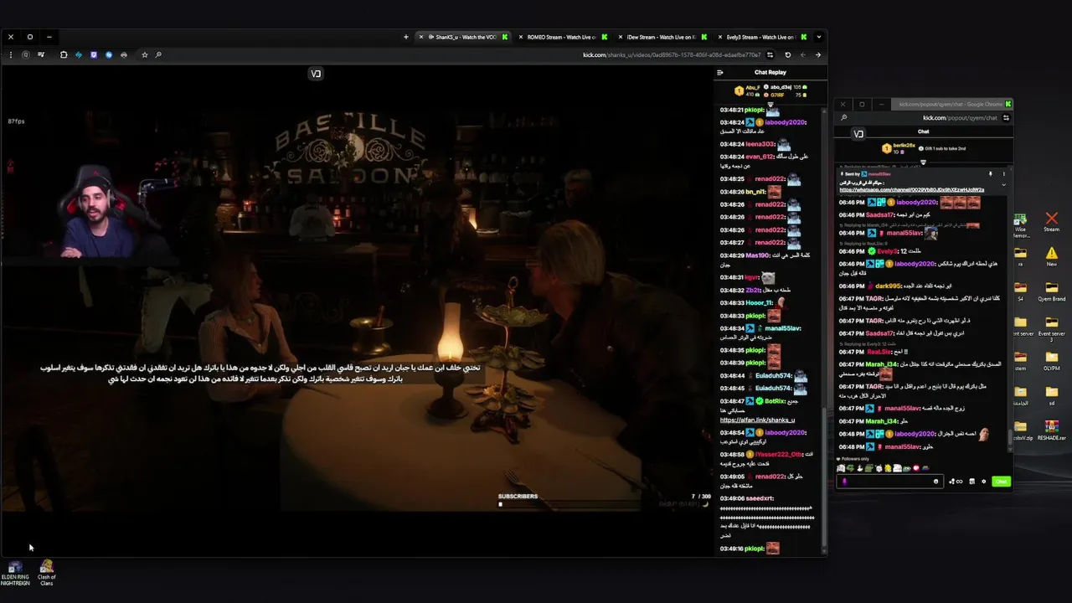Open site settings icon in popout window
The height and width of the screenshot is (603, 1072).
tap(1006, 118)
